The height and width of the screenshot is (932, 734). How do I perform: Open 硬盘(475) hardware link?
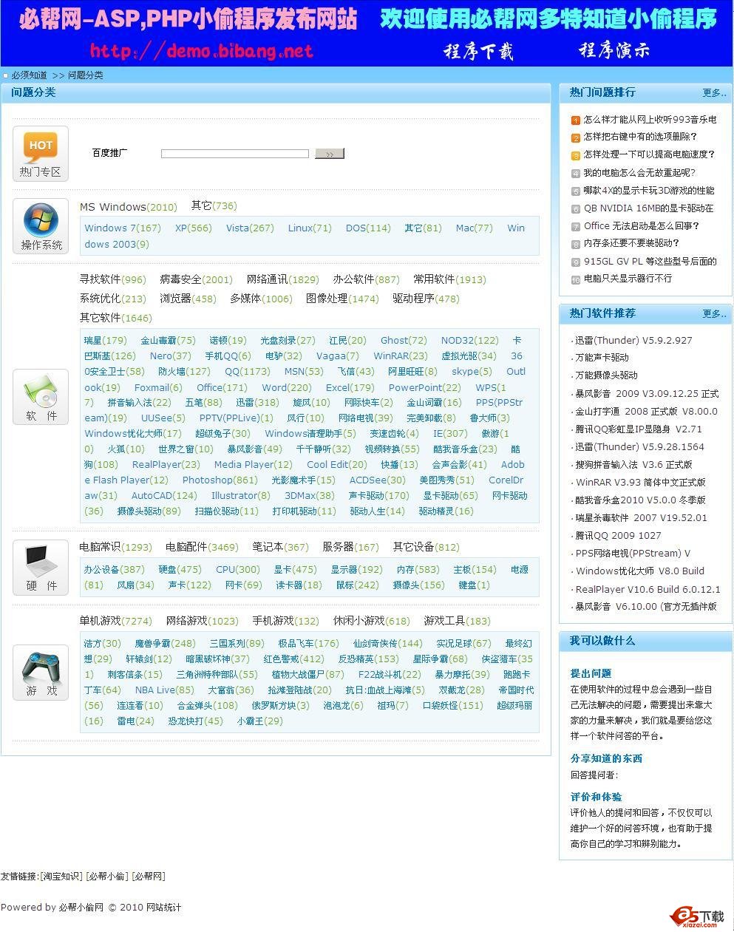tap(180, 570)
